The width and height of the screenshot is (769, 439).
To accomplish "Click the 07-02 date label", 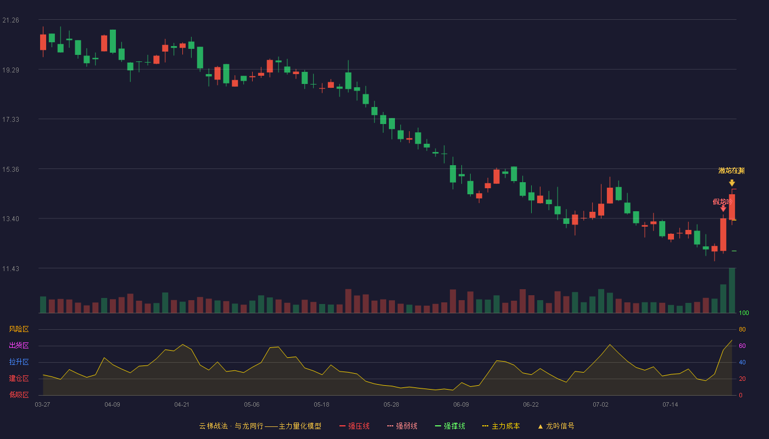I will 600,404.
